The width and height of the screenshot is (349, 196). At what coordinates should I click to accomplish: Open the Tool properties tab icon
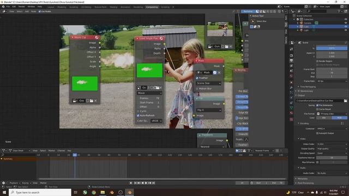click(x=291, y=49)
